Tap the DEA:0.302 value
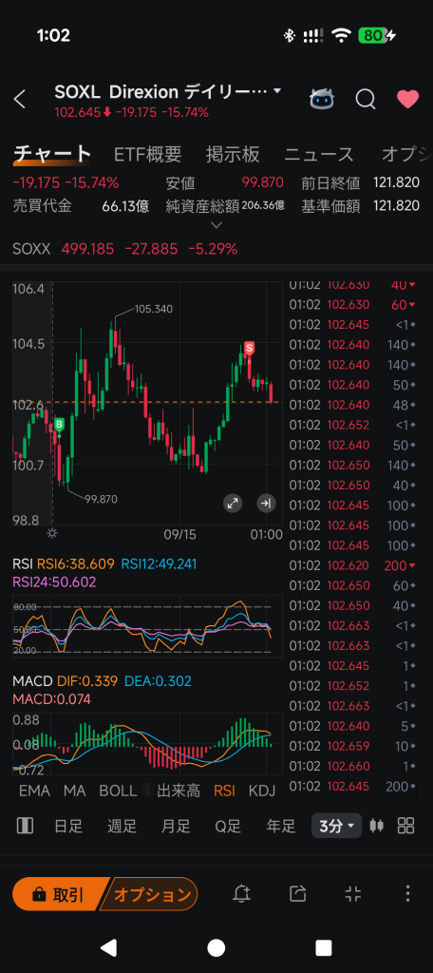The image size is (433, 973). [x=159, y=681]
